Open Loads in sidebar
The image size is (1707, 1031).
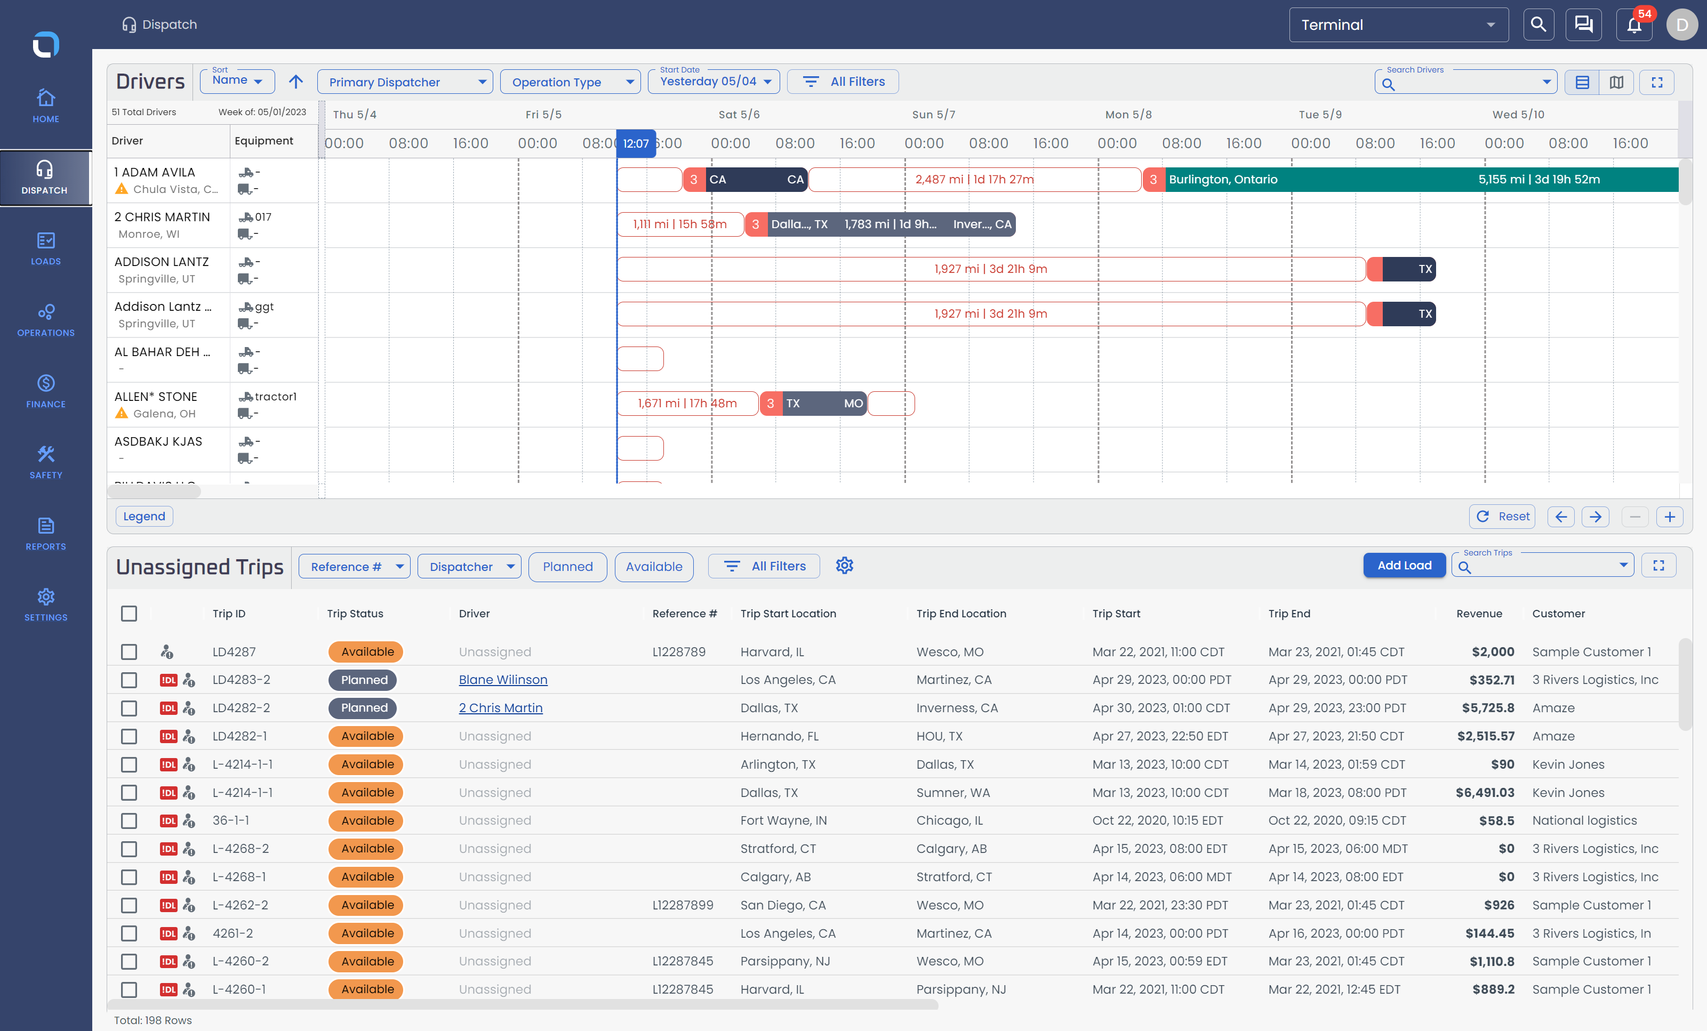pyautogui.click(x=46, y=248)
